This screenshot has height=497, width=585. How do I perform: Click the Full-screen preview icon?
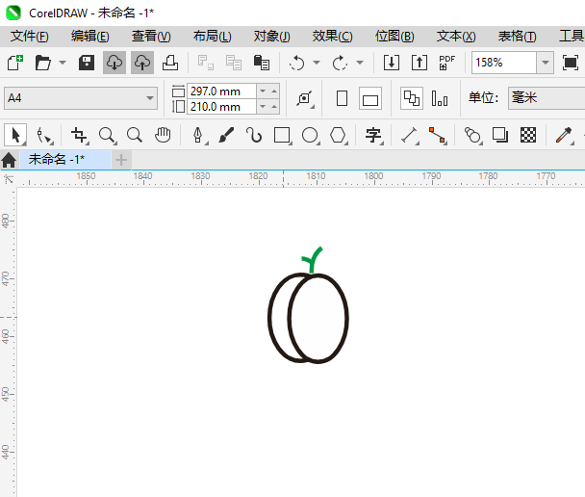point(571,63)
